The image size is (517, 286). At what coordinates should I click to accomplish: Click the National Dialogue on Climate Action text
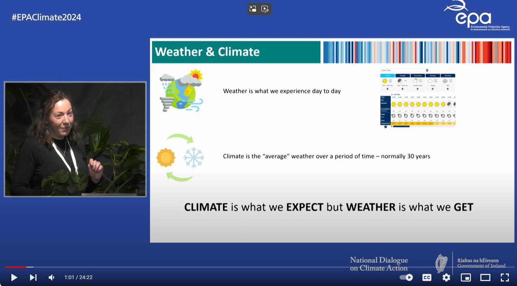click(x=379, y=264)
